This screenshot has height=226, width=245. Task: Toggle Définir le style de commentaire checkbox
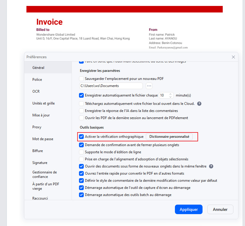[x=81, y=181]
